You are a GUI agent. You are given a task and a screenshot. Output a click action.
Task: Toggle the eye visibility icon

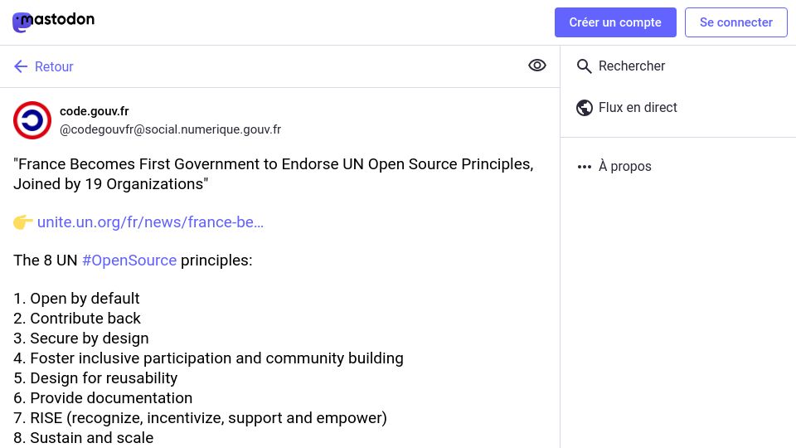pyautogui.click(x=537, y=66)
